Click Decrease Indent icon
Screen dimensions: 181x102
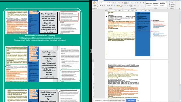pos(135,3)
